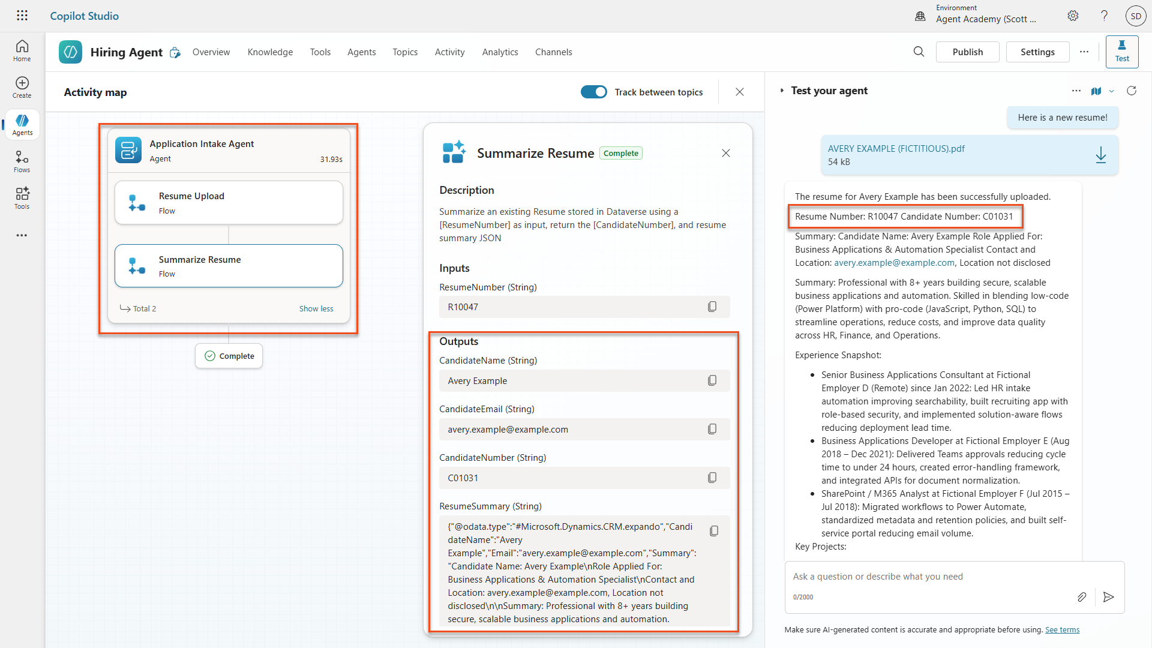Copy the ResumeNumber input value
Viewport: 1152px width, 648px height.
tap(712, 307)
